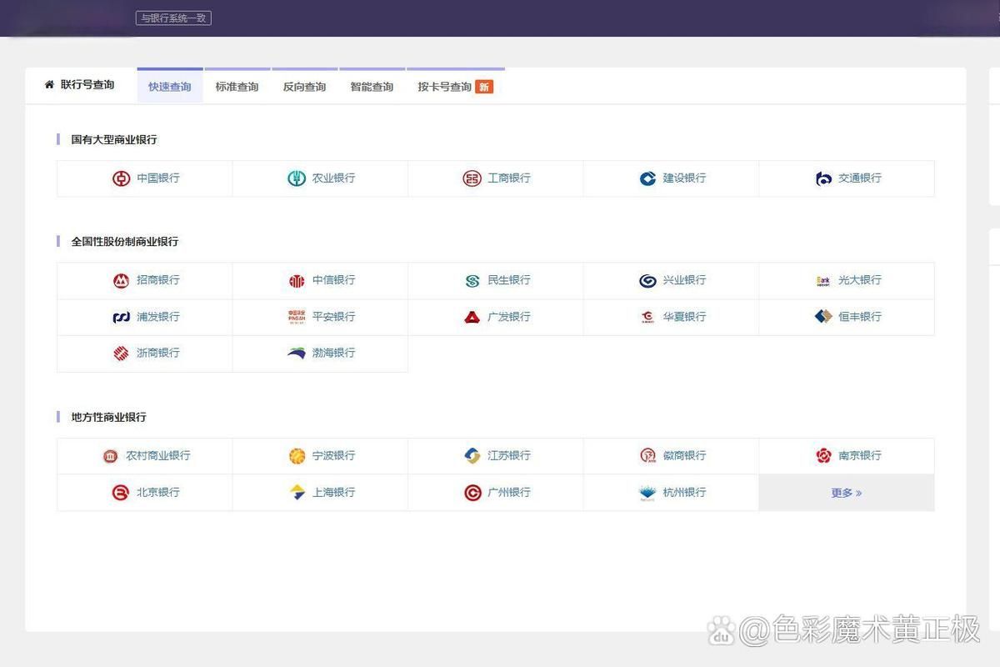1000x667 pixels.
Task: Click the 联行号查询 panel title
Action: coord(87,85)
